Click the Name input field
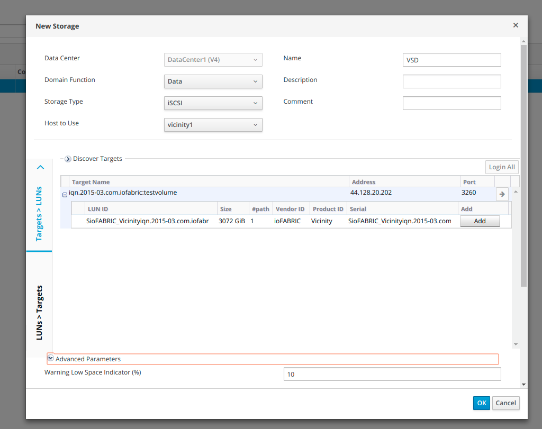 (451, 60)
